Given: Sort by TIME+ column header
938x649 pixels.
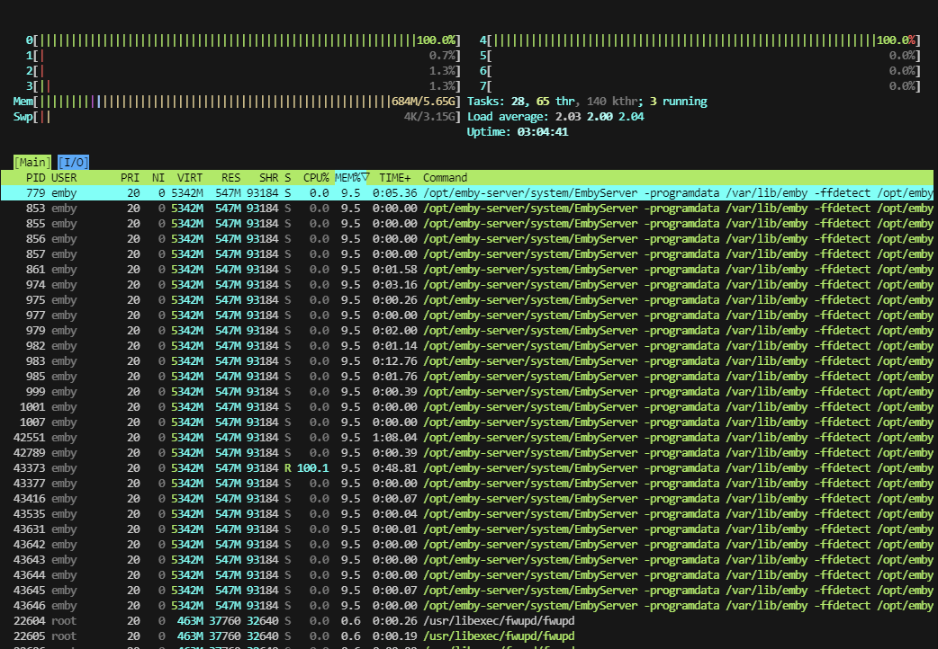Looking at the screenshot, I should pyautogui.click(x=394, y=178).
